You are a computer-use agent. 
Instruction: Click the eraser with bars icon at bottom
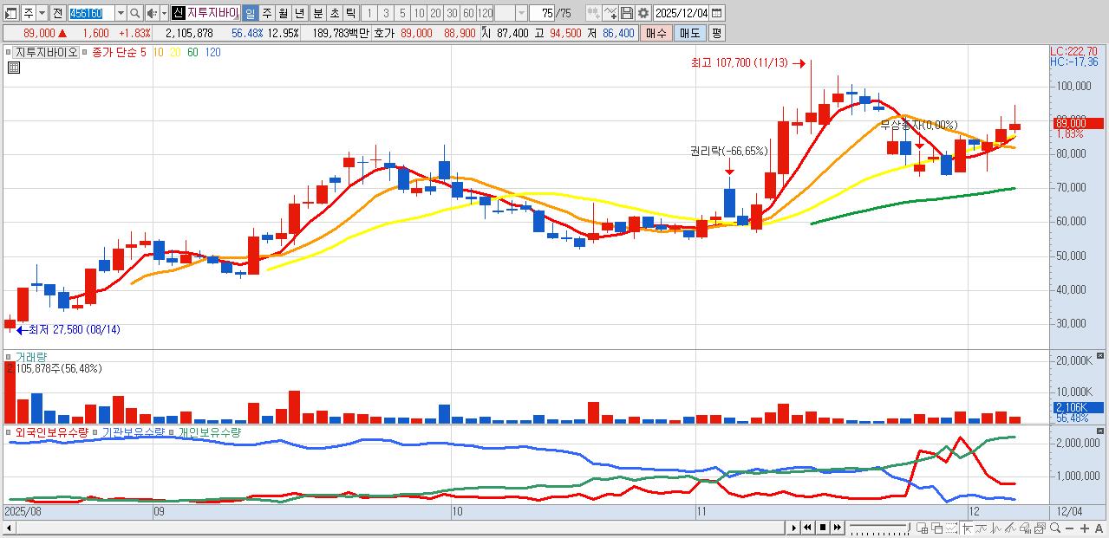pos(1025,528)
